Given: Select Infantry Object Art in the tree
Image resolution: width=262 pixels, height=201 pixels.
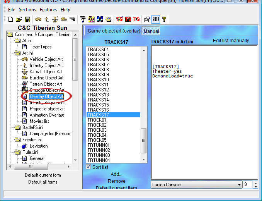Looking at the screenshot, I should [46, 65].
